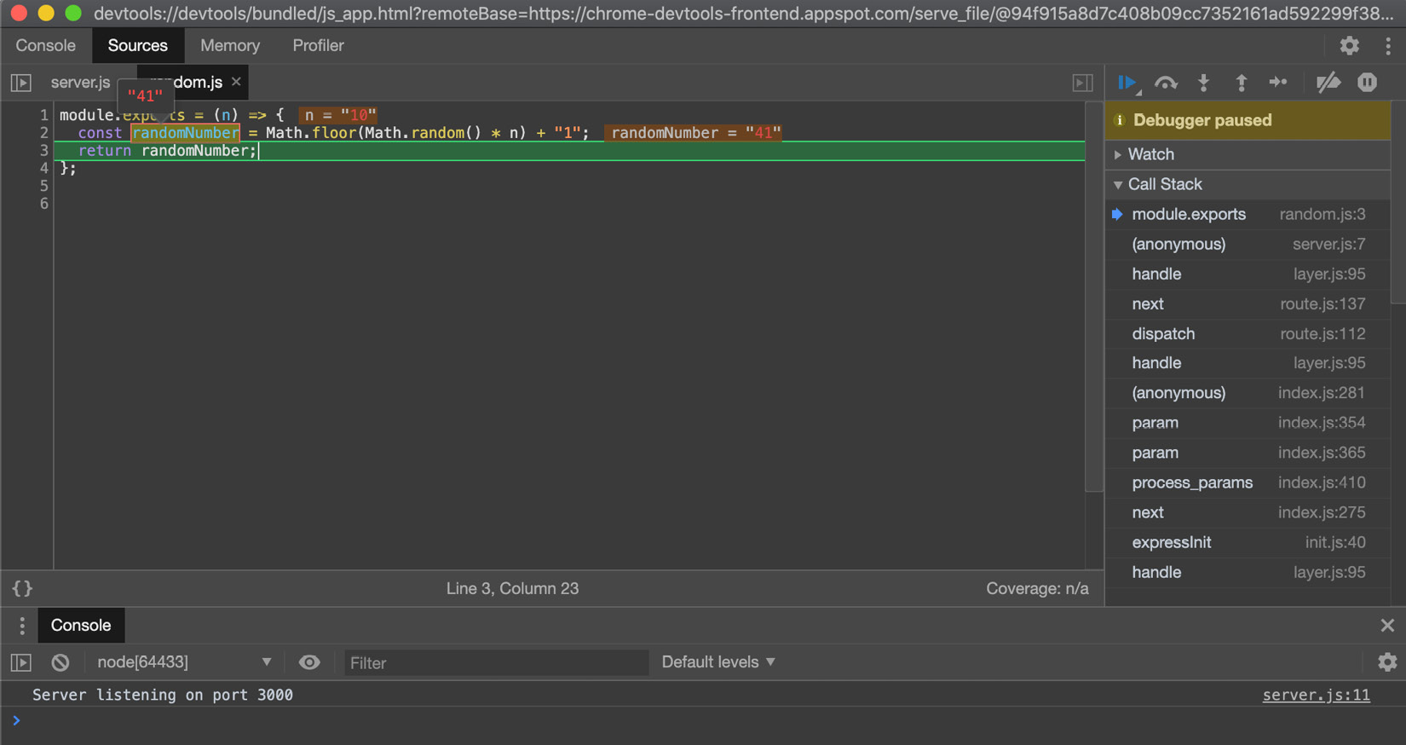Click line number 4 in gutter
The height and width of the screenshot is (745, 1406).
click(43, 169)
